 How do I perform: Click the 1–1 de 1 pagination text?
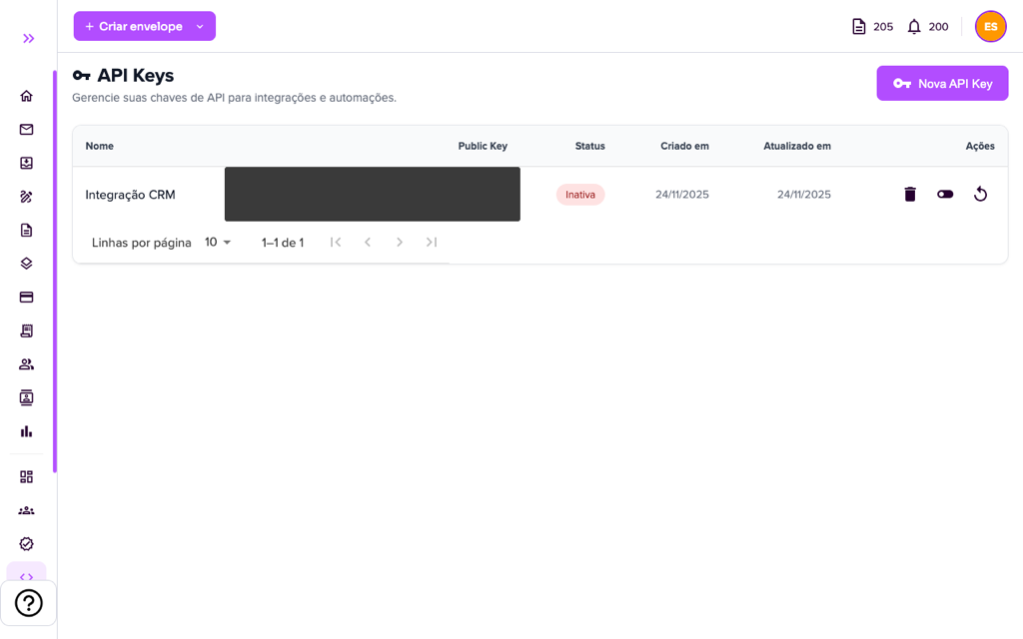tap(283, 243)
